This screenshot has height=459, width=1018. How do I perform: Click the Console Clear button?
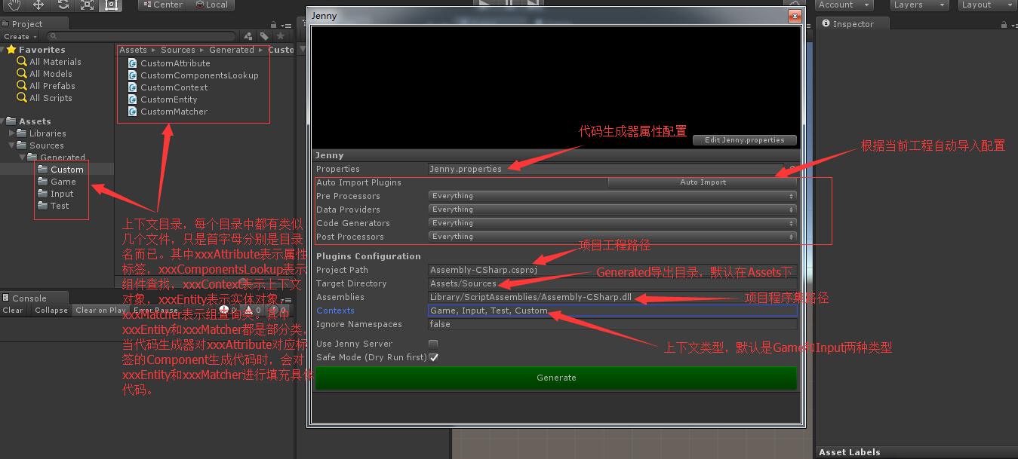pyautogui.click(x=13, y=311)
